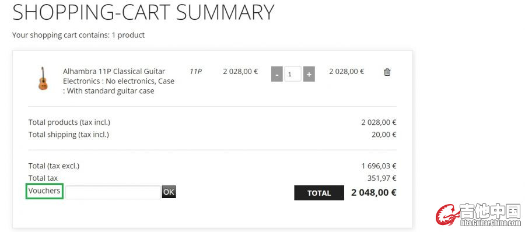Click the unit price 2 028,00 €

(240, 71)
